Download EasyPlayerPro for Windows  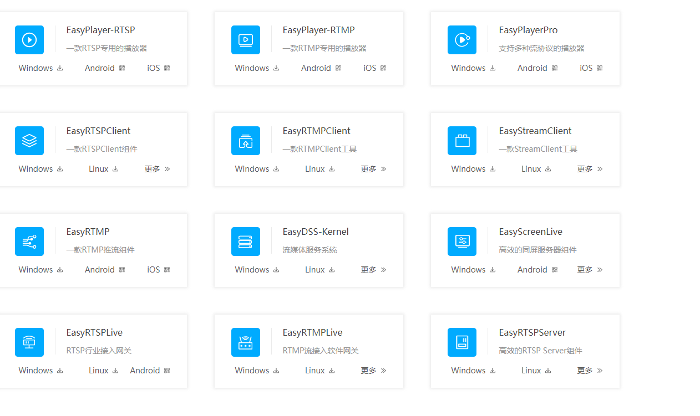[x=474, y=68]
